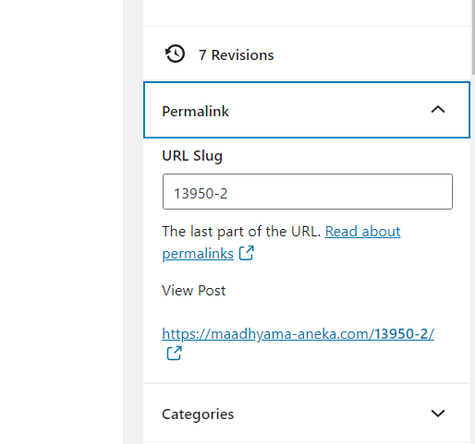The width and height of the screenshot is (475, 444).
Task: Click the URL Slug label
Action: point(192,156)
